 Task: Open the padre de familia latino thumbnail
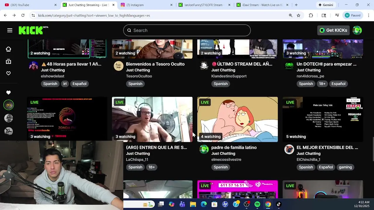(238, 119)
